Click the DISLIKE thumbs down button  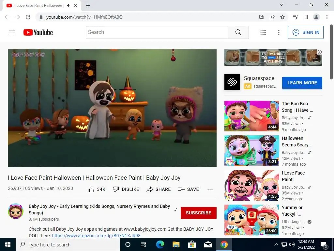click(x=126, y=189)
